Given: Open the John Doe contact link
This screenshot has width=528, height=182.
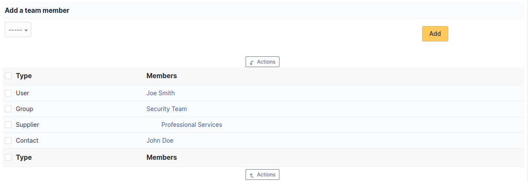Looking at the screenshot, I should [160, 141].
